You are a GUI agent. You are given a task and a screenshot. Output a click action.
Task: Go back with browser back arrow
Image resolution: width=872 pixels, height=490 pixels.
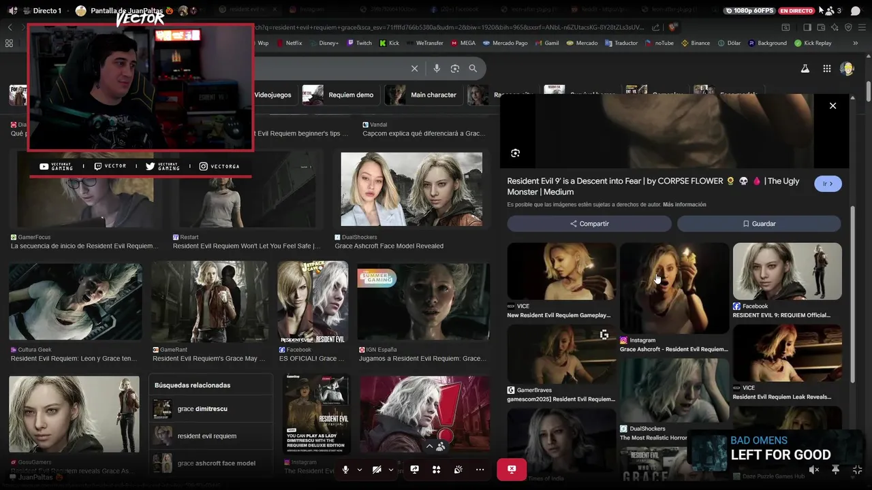(x=10, y=27)
